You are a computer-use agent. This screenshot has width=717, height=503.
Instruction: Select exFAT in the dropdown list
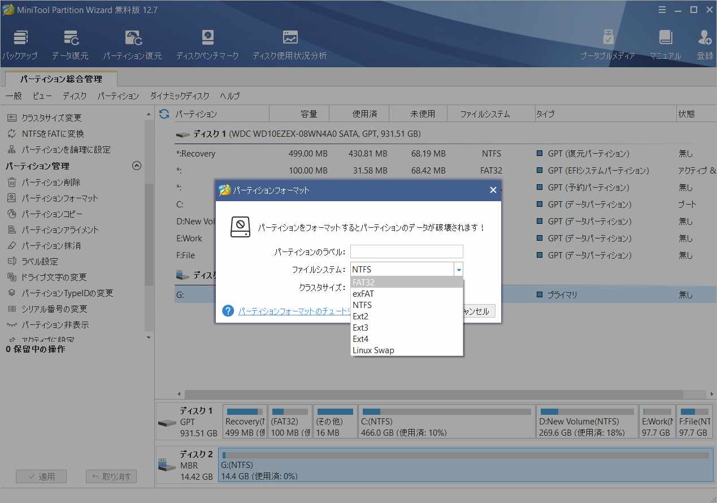coord(407,294)
